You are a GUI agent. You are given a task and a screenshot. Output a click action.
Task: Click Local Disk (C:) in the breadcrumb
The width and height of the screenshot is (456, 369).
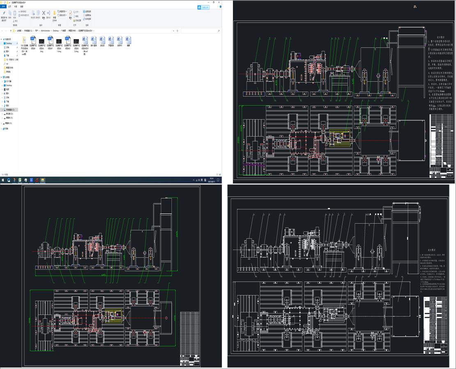coord(28,30)
